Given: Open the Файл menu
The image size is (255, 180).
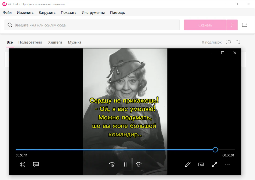Looking at the screenshot, I should pos(7,13).
